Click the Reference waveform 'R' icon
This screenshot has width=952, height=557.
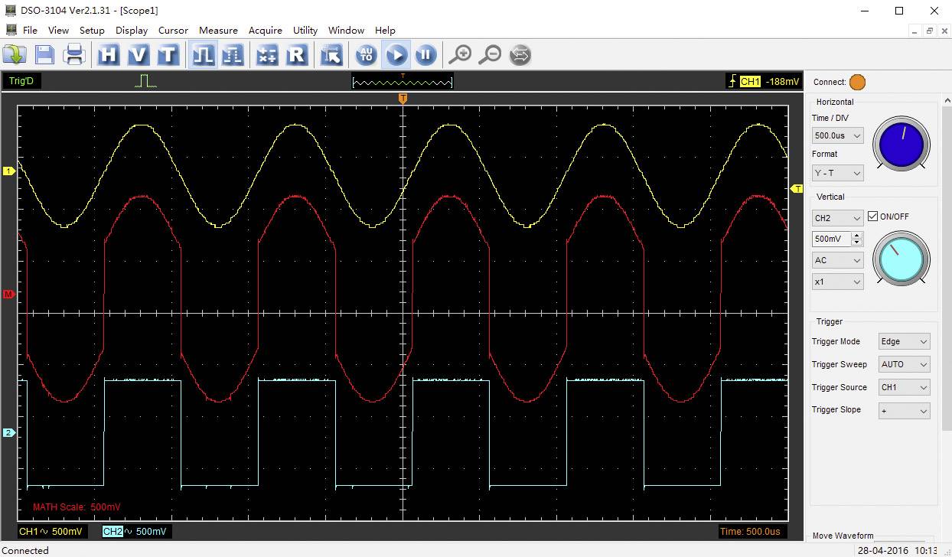[x=297, y=54]
